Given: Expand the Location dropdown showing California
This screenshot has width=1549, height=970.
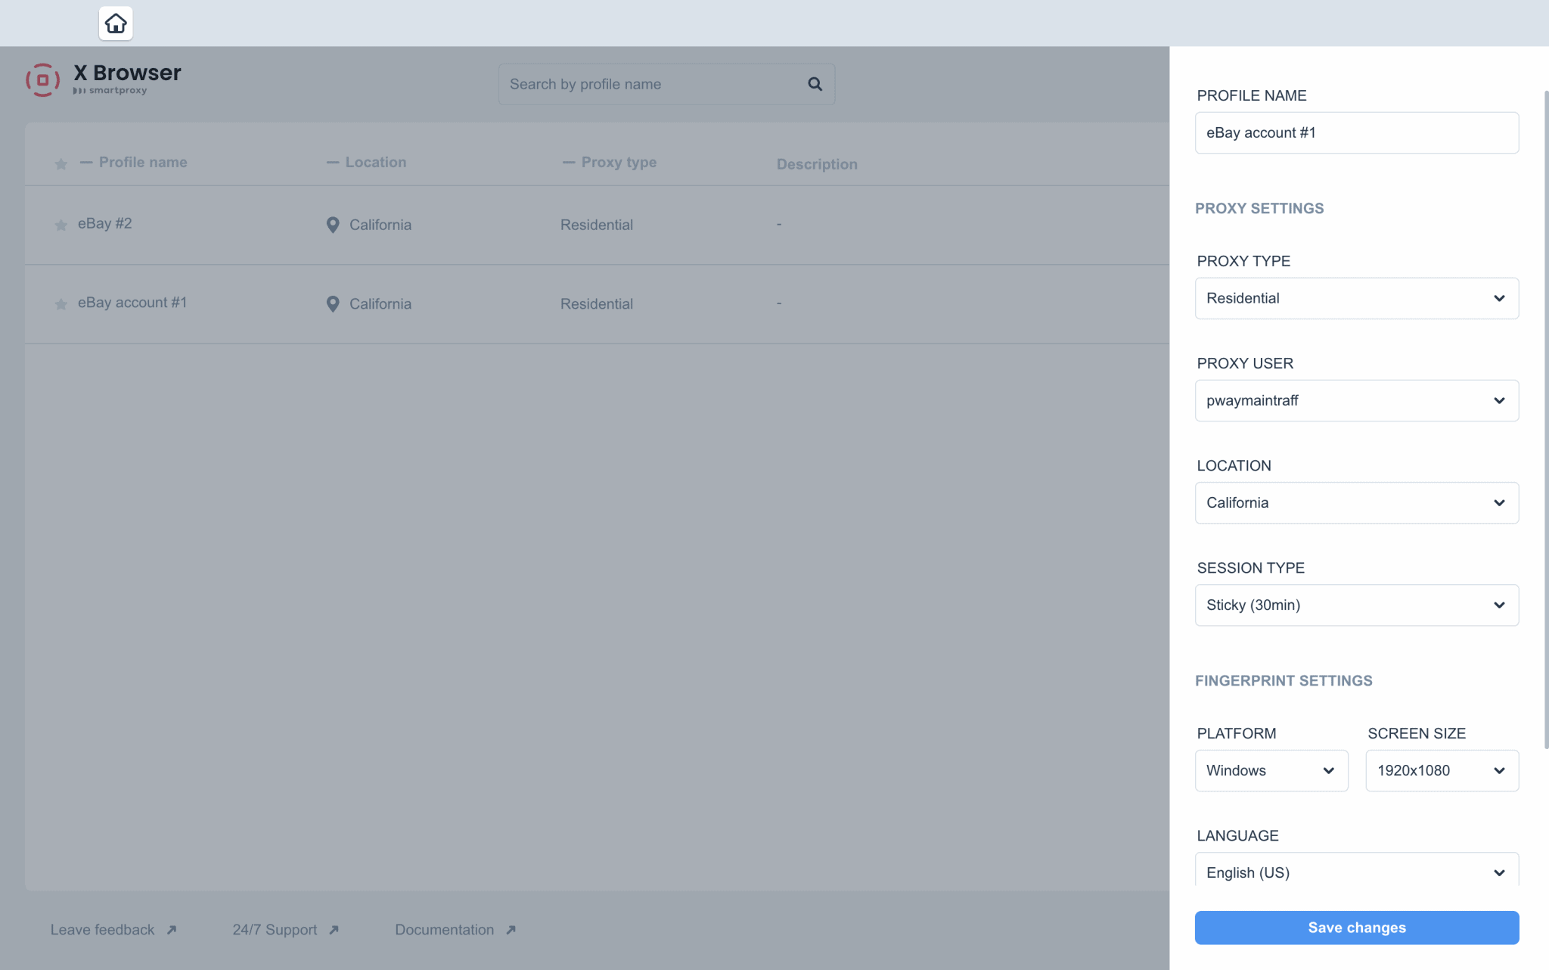Looking at the screenshot, I should click(1357, 502).
